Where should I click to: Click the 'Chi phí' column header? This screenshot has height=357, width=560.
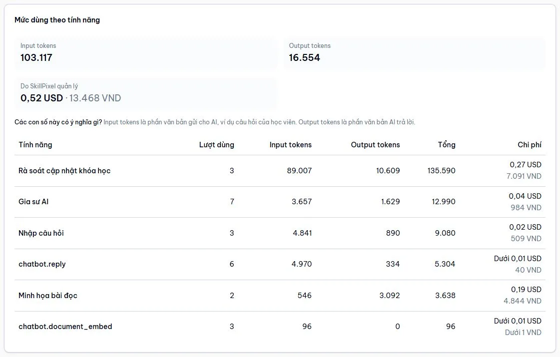pyautogui.click(x=530, y=145)
